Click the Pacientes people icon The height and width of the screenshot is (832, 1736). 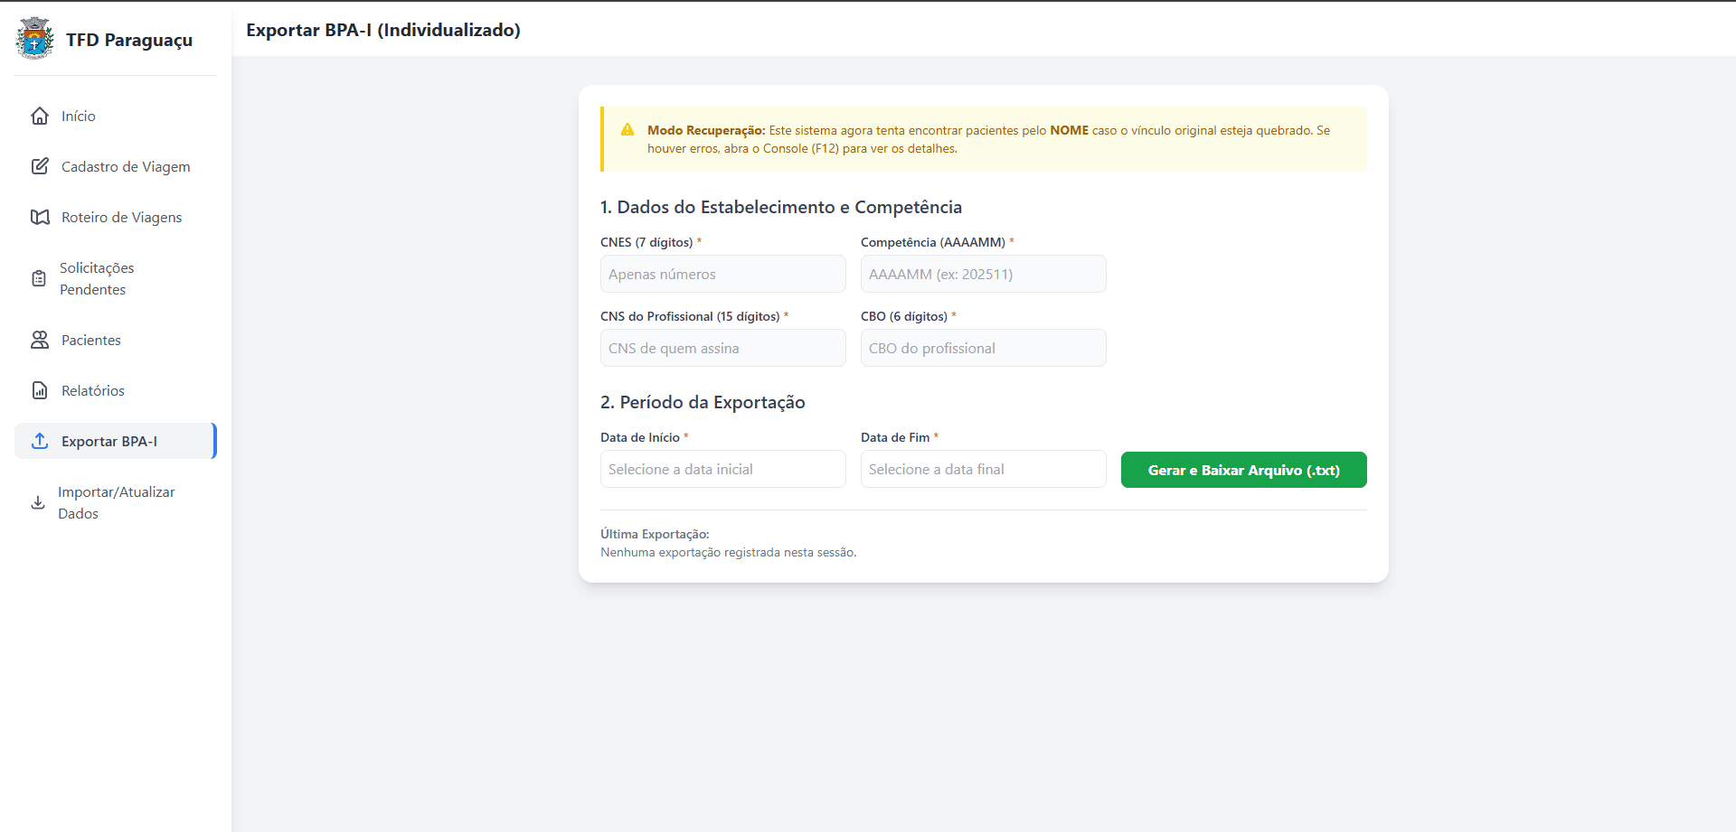tap(40, 340)
